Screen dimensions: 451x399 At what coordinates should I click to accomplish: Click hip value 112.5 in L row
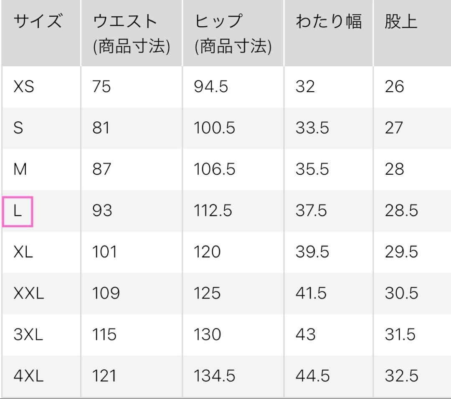213,211
